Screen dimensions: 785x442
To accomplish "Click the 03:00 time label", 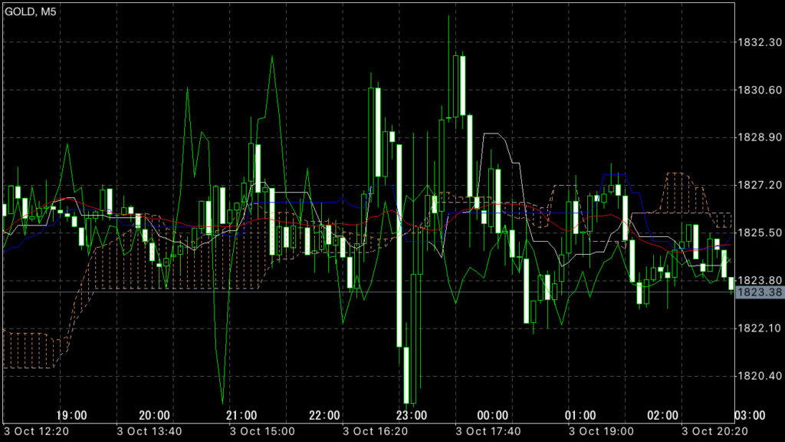I will [x=750, y=415].
